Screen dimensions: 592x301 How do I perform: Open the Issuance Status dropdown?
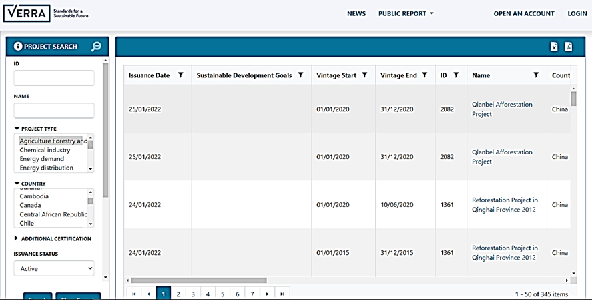(54, 268)
